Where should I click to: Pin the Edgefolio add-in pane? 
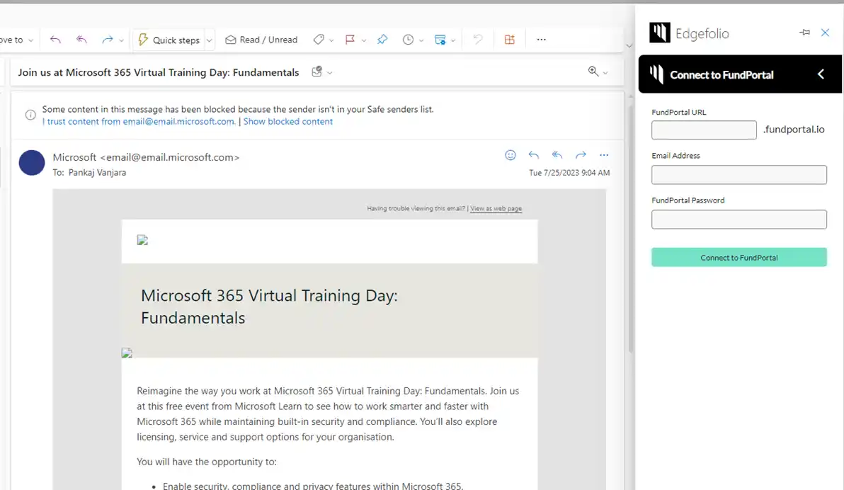804,33
